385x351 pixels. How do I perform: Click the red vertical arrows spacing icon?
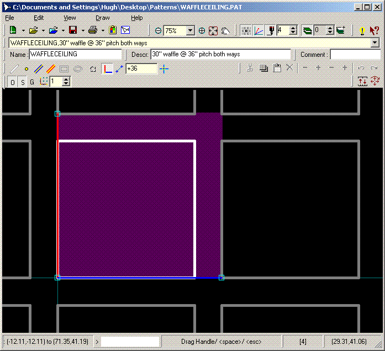point(363,81)
